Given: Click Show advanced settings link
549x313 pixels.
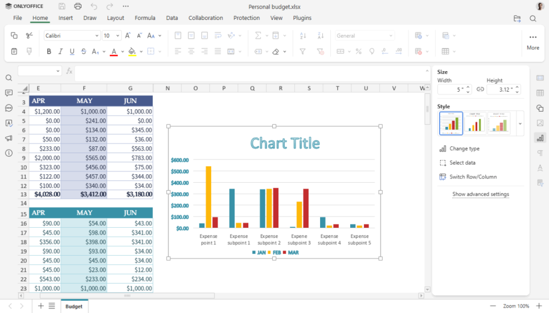Looking at the screenshot, I should (x=480, y=194).
